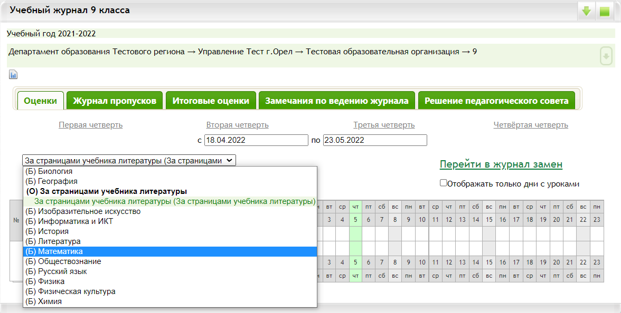Follow 'Перейти в журнал замен' link

click(501, 164)
